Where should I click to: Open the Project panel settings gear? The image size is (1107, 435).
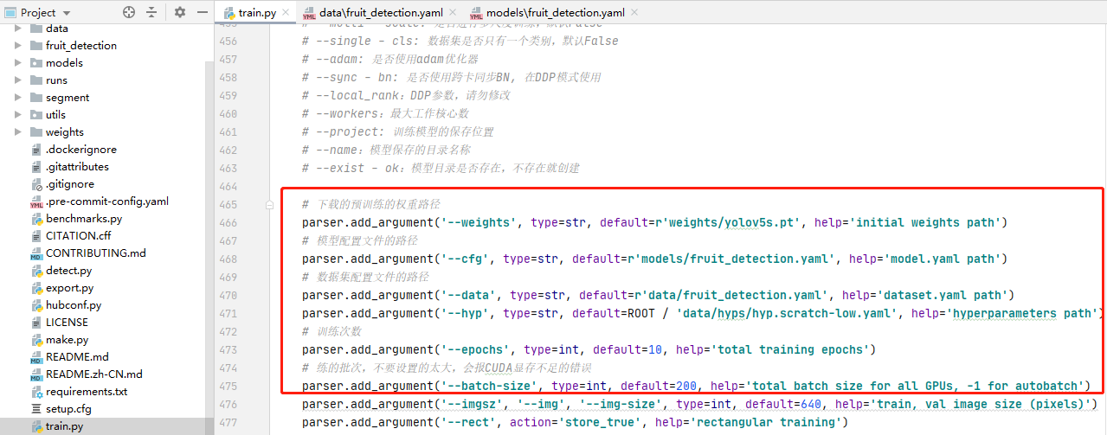(180, 12)
